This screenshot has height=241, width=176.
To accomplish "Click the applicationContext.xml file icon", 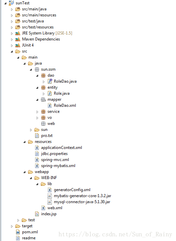I will coord(37,148).
